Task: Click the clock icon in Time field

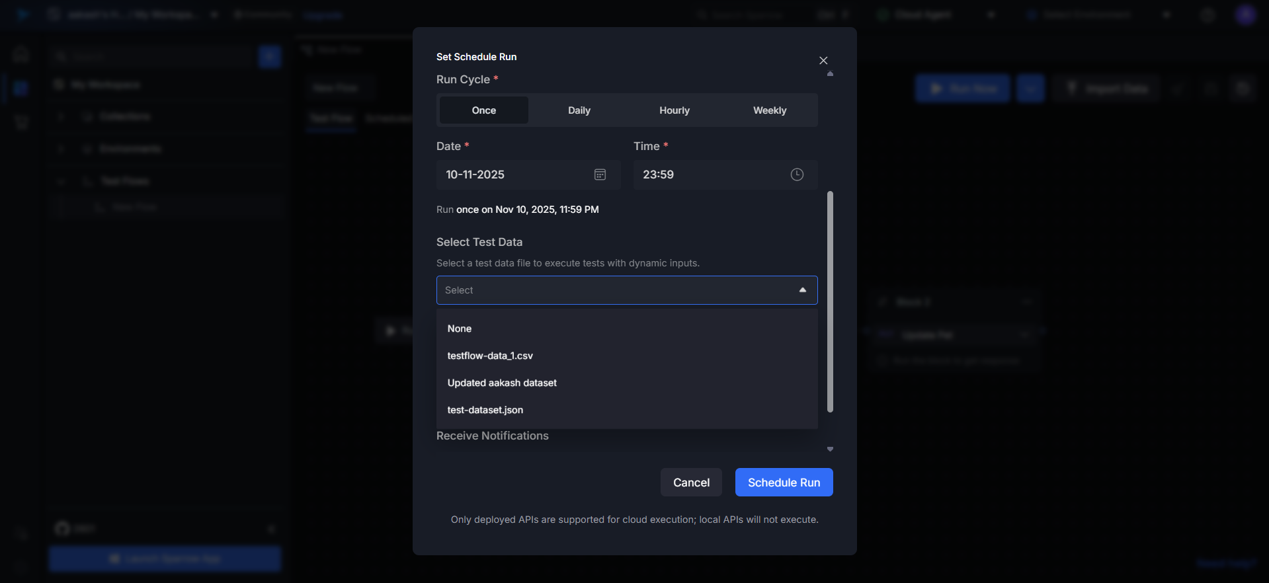Action: pos(797,175)
